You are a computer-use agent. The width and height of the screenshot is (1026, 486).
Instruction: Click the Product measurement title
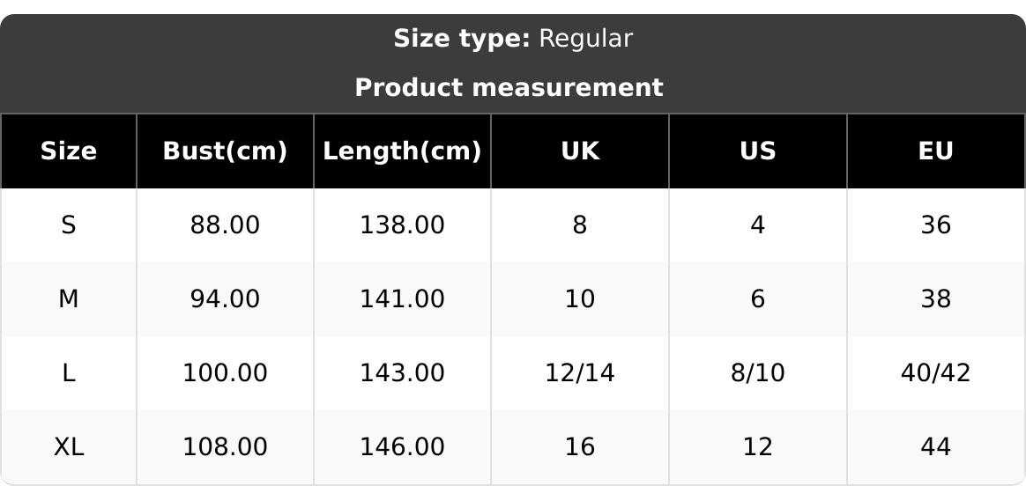tap(509, 88)
